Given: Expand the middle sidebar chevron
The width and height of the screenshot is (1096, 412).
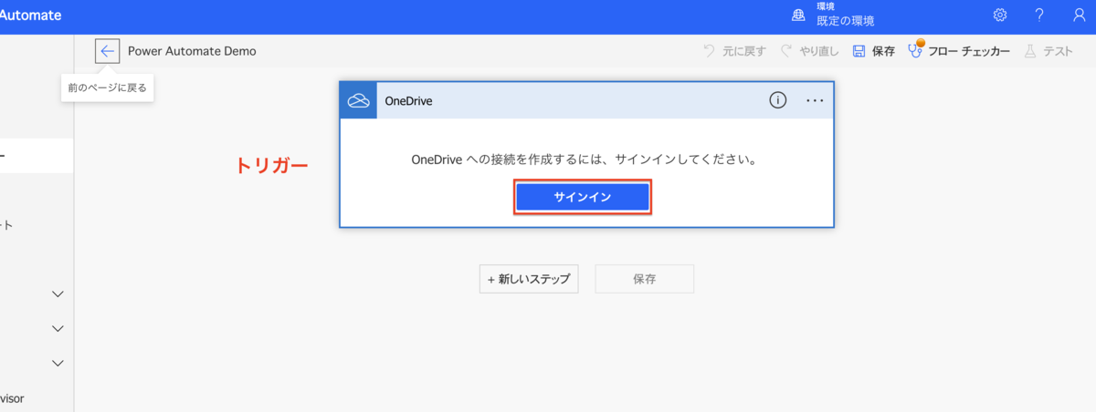Looking at the screenshot, I should click(58, 329).
